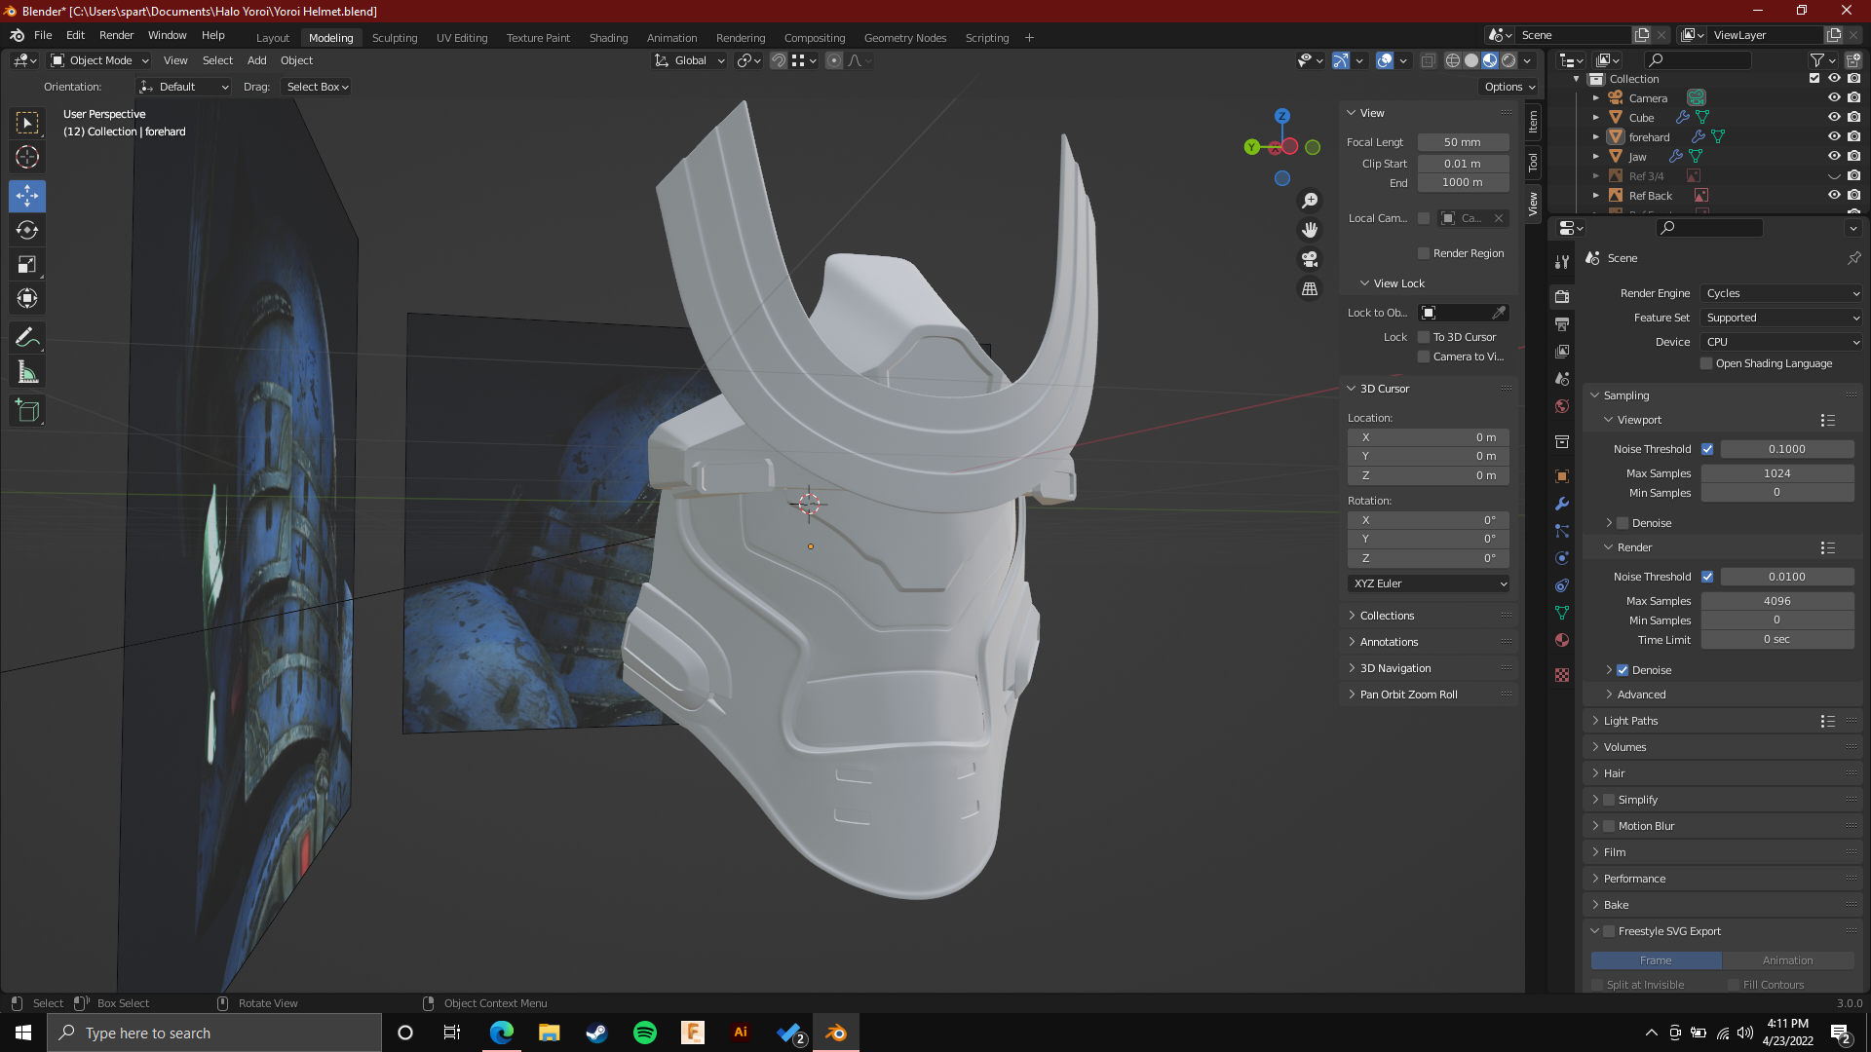This screenshot has height=1052, width=1871.
Task: Hide the Cube object in outliner
Action: click(x=1833, y=118)
